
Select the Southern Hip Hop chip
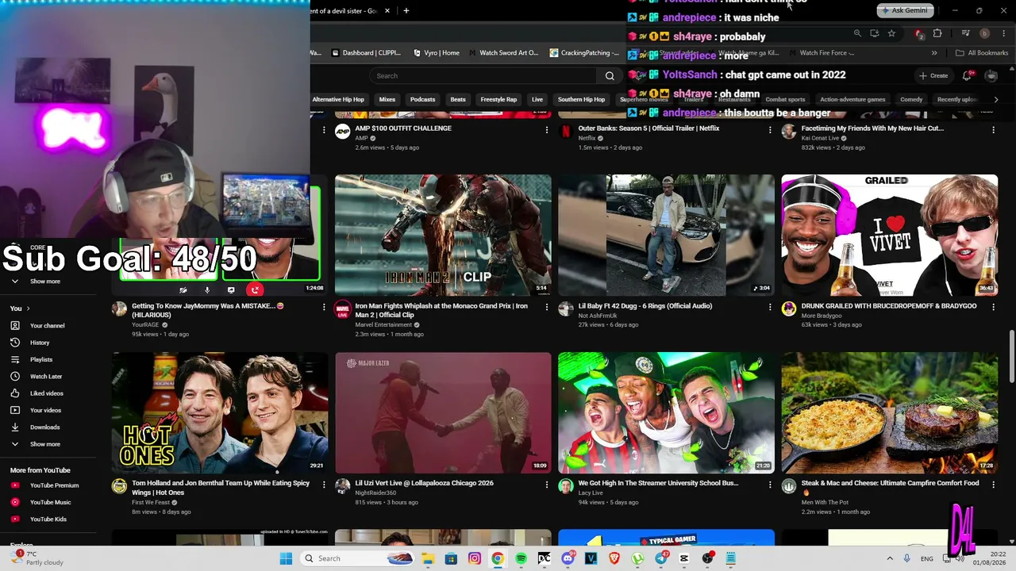581,100
